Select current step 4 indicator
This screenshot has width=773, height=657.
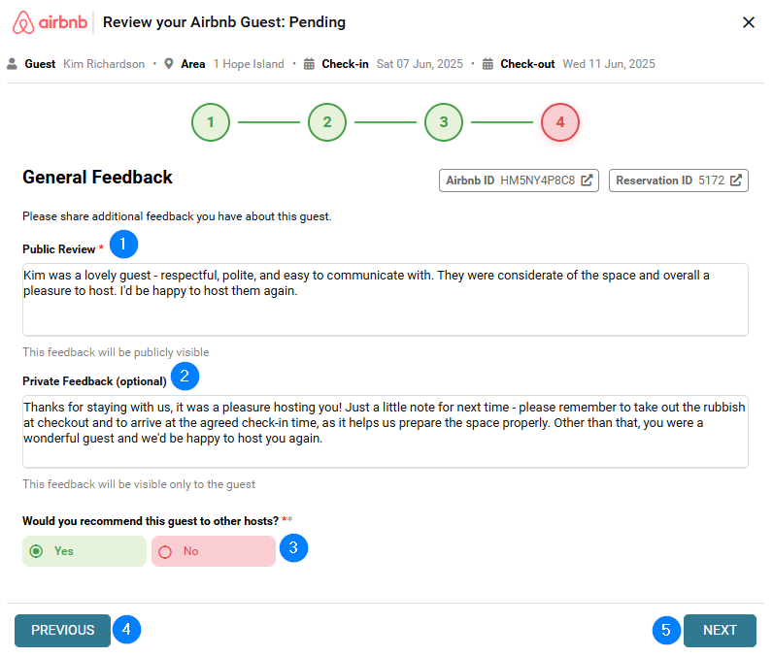pyautogui.click(x=560, y=122)
